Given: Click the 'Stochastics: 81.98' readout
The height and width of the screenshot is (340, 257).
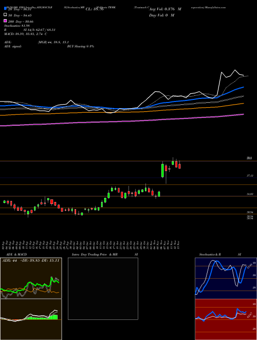Looking at the screenshot, I should (17, 26).
